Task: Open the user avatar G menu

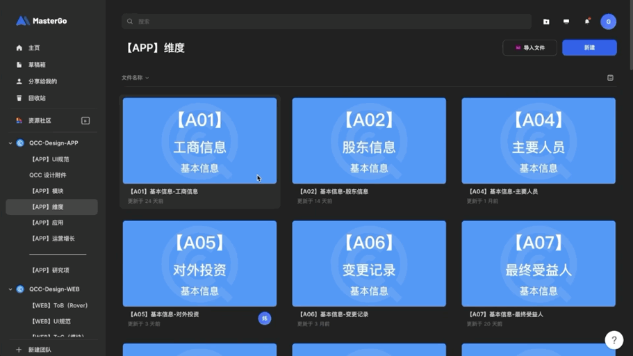Action: [x=608, y=22]
